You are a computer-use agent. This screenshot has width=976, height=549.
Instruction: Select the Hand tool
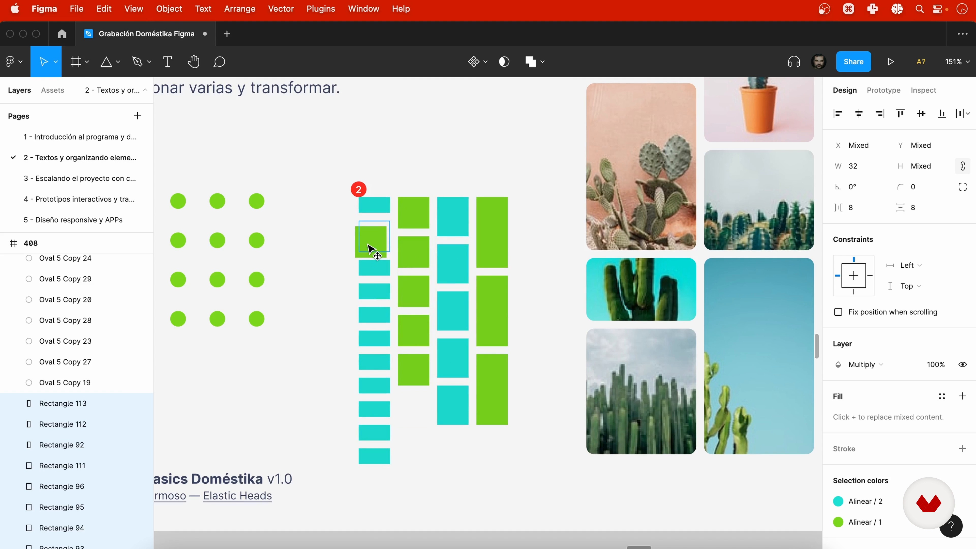[194, 61]
